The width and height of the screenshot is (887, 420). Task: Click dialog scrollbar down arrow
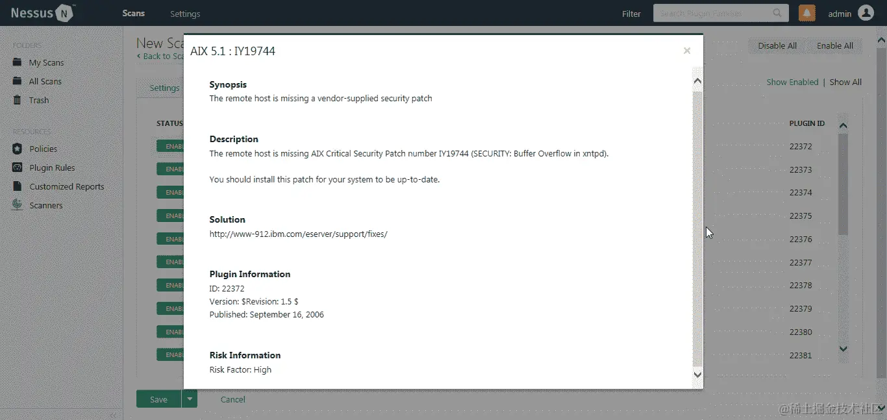[x=698, y=375]
